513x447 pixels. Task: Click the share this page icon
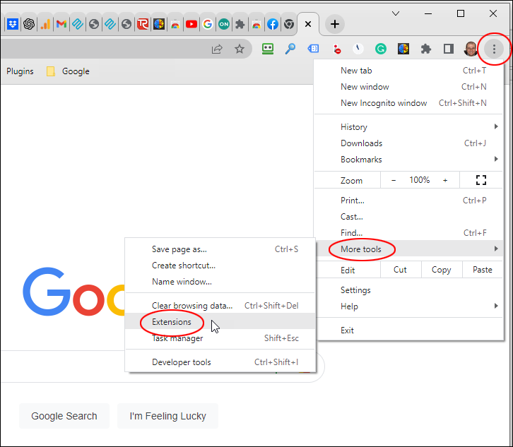[x=217, y=49]
